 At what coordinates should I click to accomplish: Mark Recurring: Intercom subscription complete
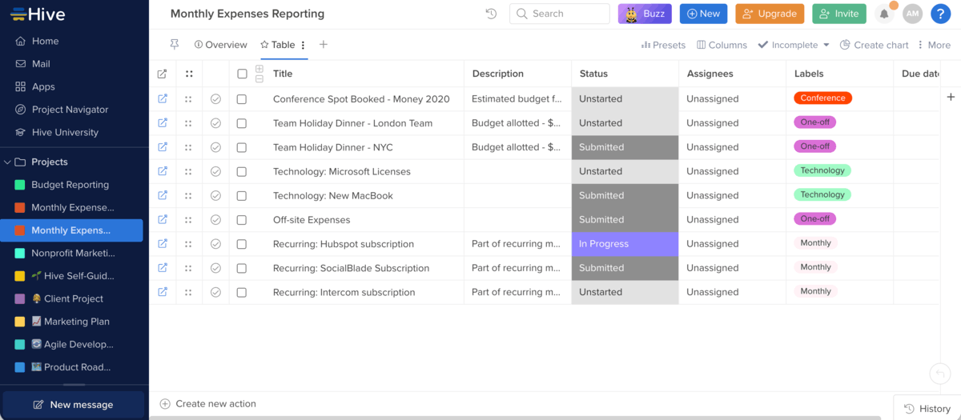(x=215, y=292)
